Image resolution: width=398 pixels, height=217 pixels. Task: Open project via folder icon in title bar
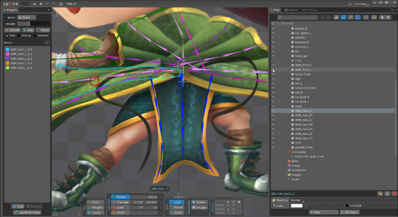[x=34, y=4]
